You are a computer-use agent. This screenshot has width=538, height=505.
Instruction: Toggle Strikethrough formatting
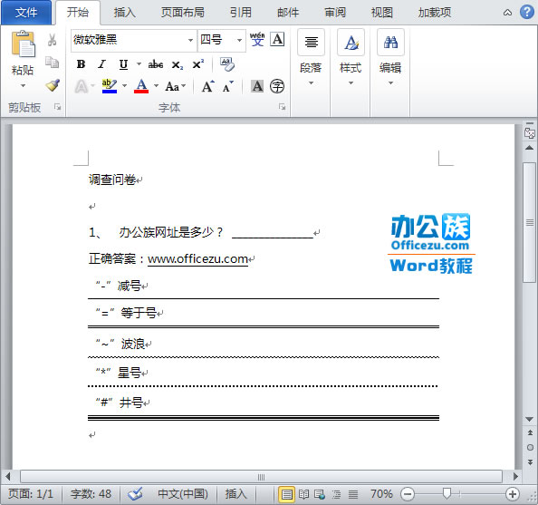tap(156, 64)
